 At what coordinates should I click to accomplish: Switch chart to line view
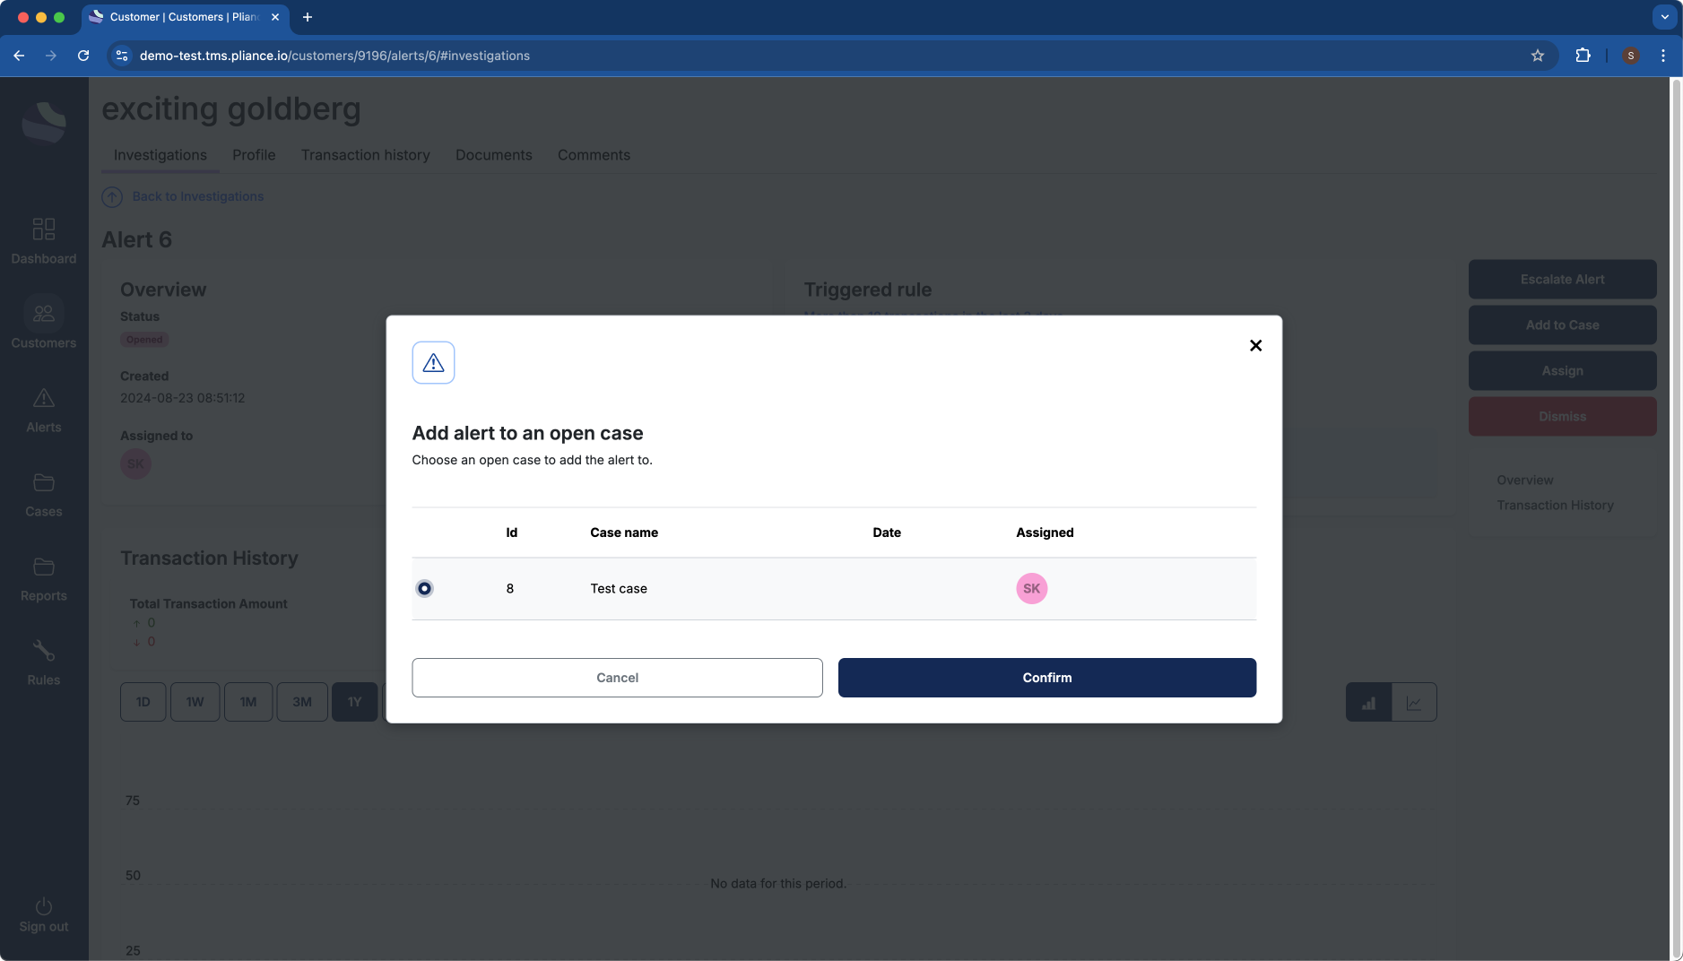(1414, 702)
